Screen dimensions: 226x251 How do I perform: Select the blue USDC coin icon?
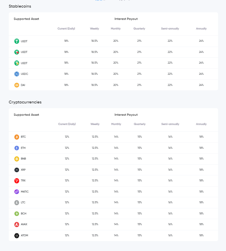point(17,74)
